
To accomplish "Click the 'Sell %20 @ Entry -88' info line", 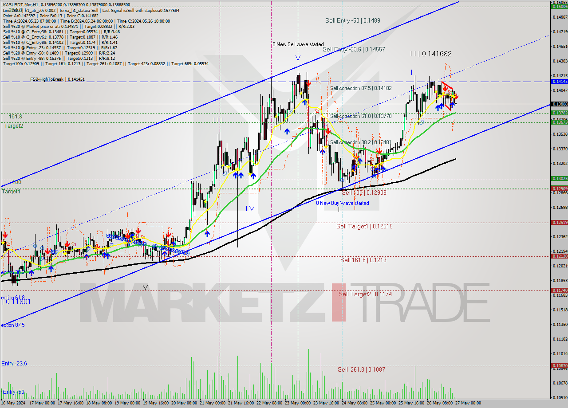I will coord(59,58).
